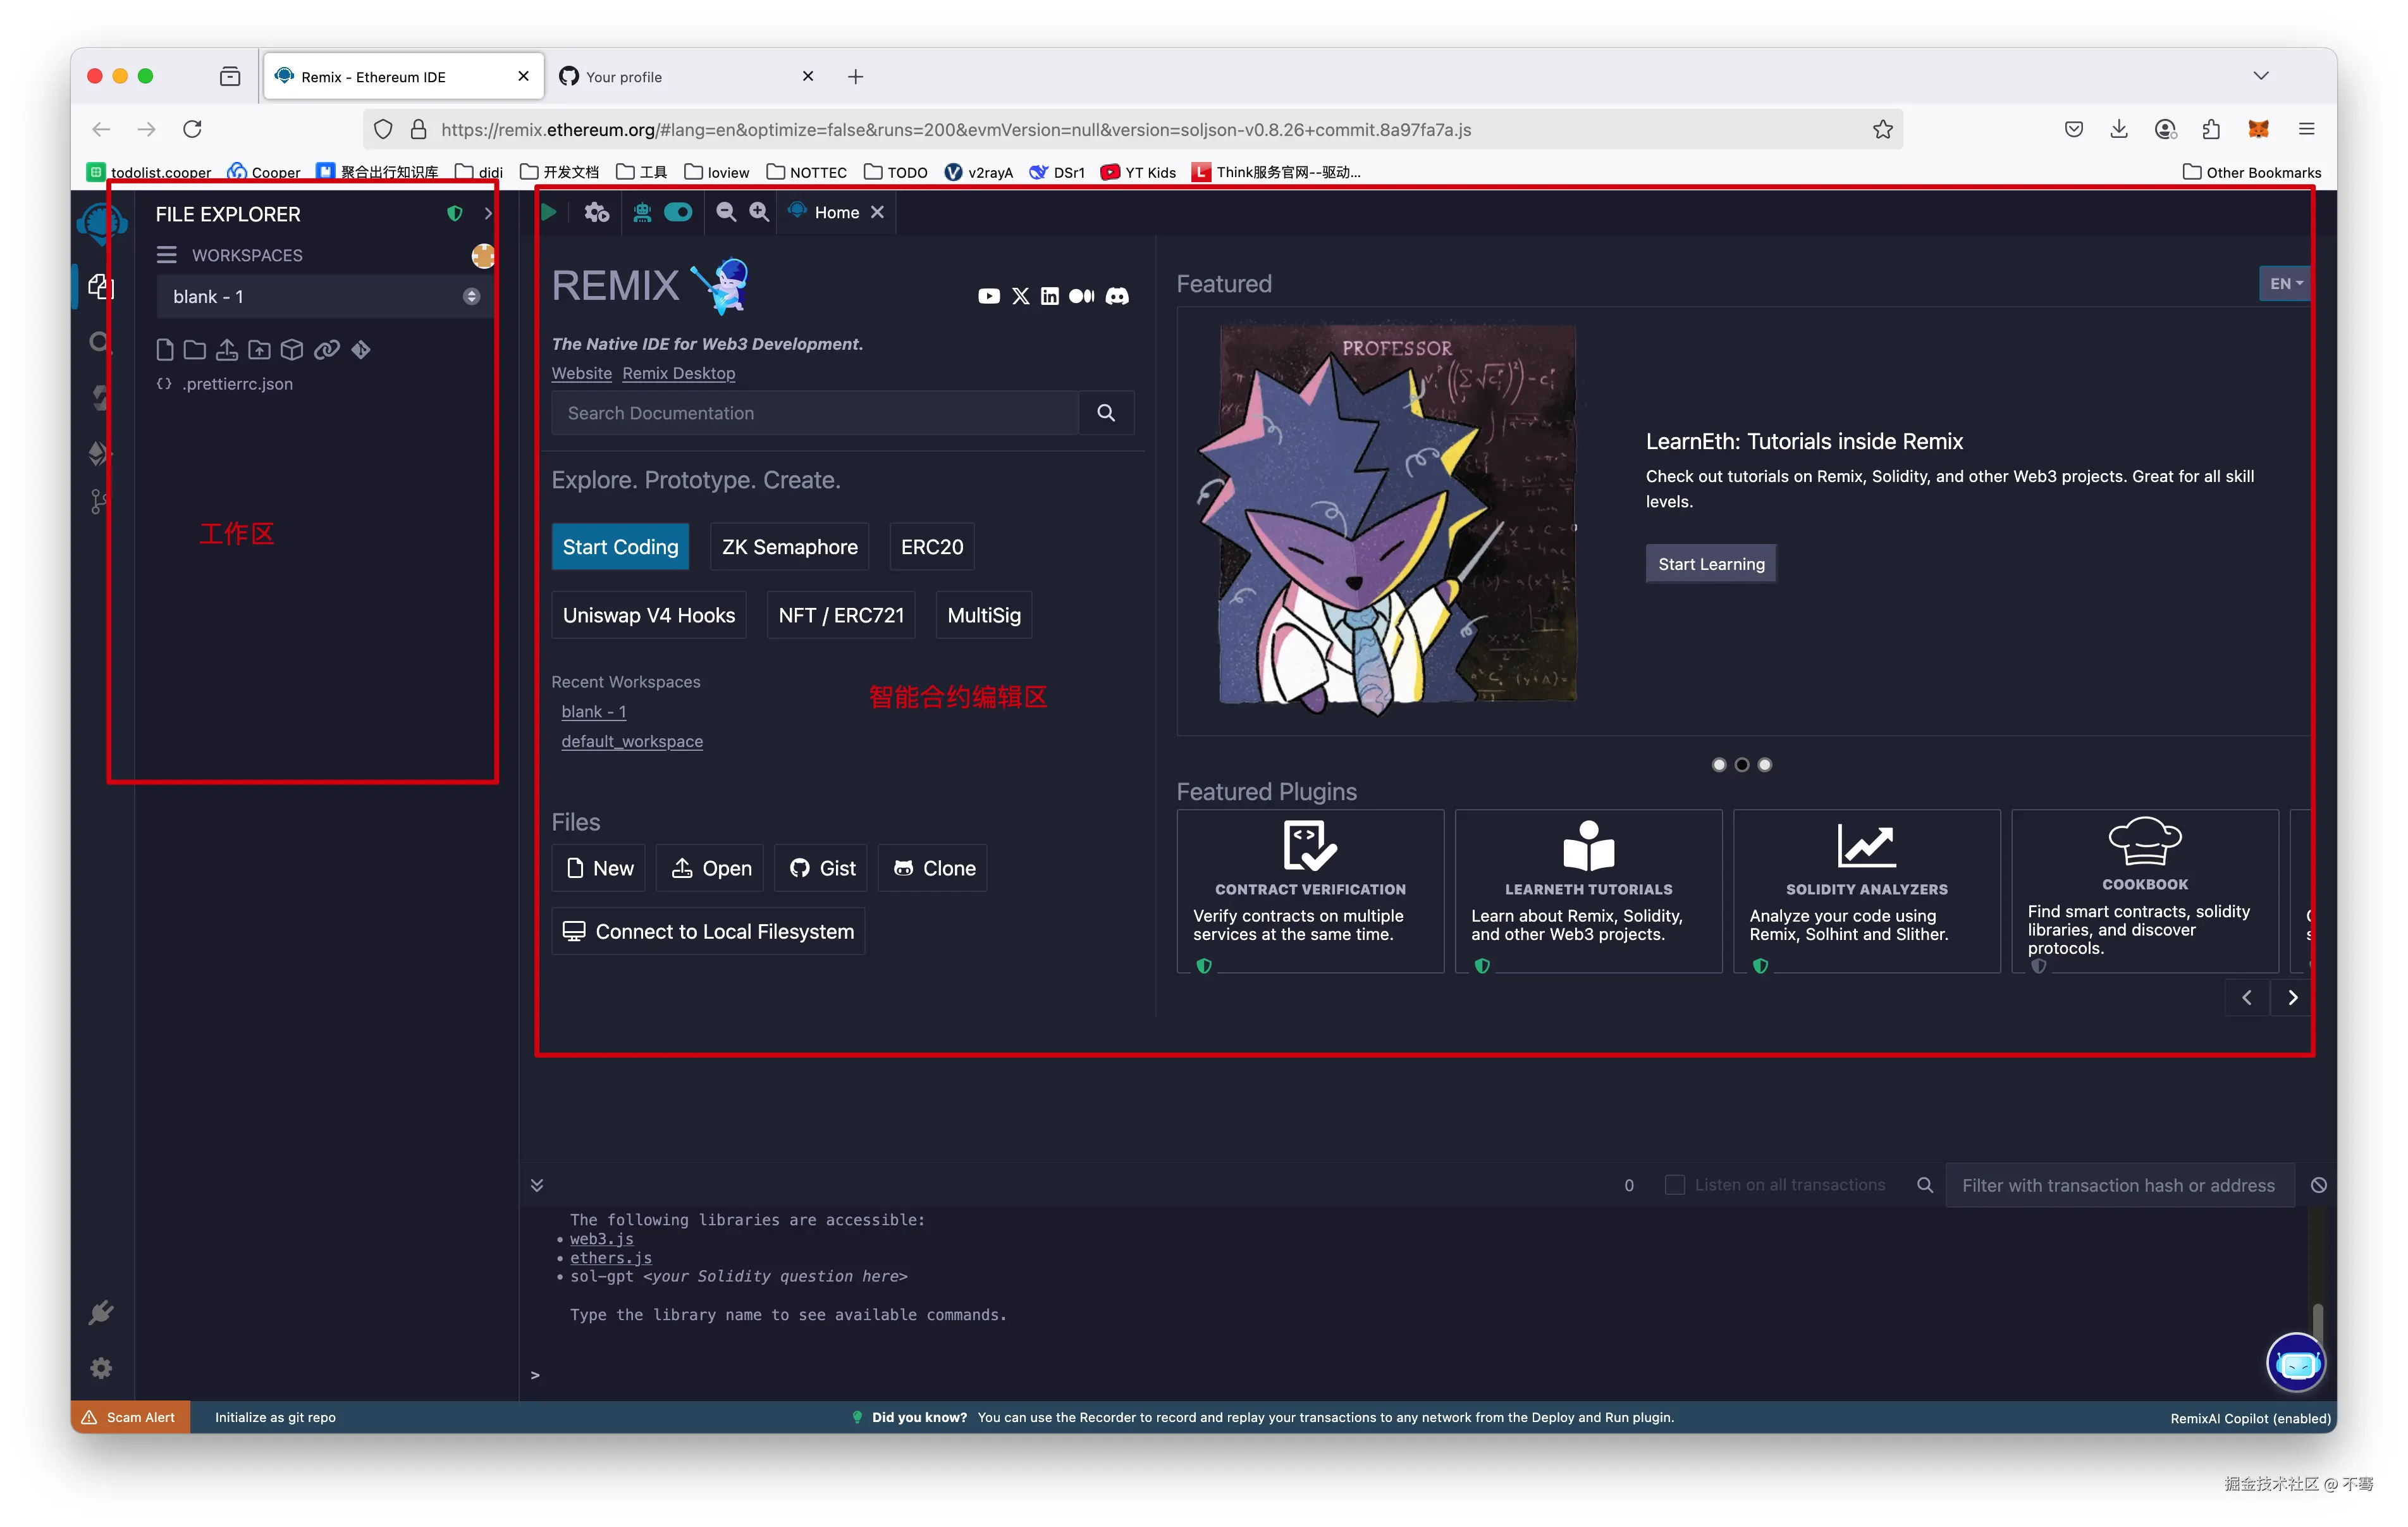Image resolution: width=2408 pixels, height=1527 pixels.
Task: Open Remix Discord icon link
Action: point(1117,296)
